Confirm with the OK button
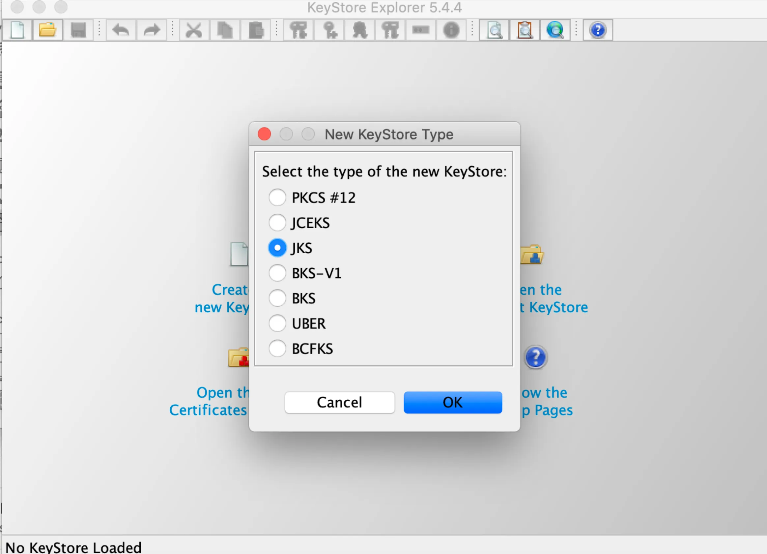 453,402
